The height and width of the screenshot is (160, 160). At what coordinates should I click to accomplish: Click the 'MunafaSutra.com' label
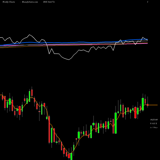click(30, 2)
